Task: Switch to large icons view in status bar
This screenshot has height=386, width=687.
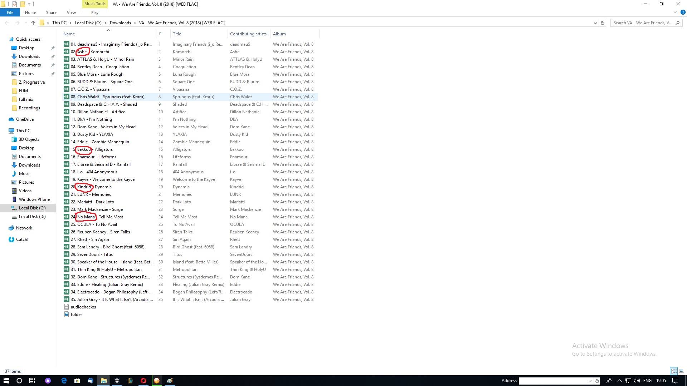Action: (681, 371)
